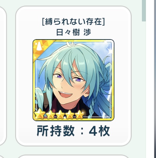Image resolution: width=156 pixels, height=158 pixels.
Task: Click the character name 日々樹 渉
Action: pos(73,32)
